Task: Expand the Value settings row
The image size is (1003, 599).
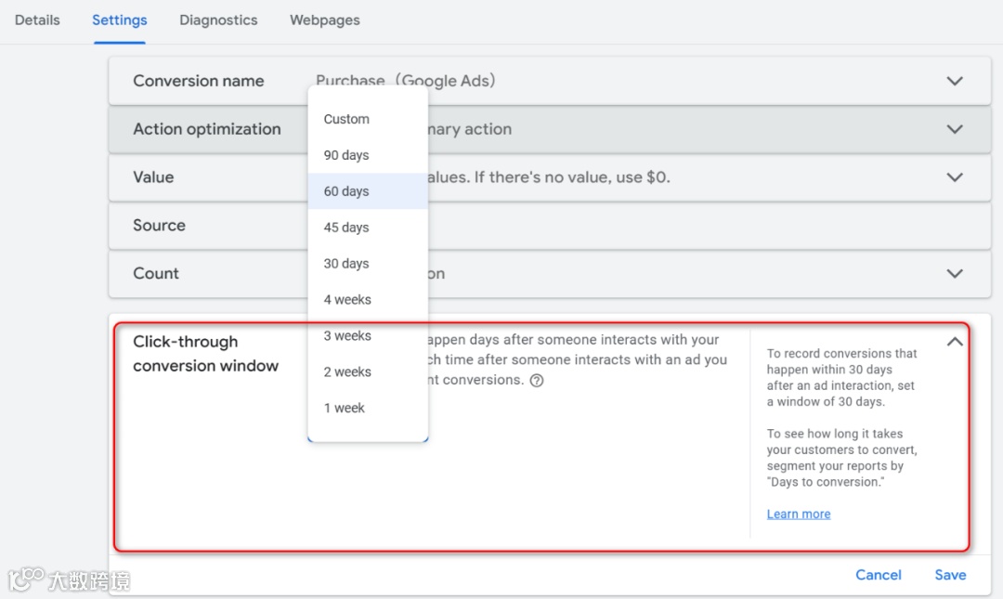Action: 955,177
